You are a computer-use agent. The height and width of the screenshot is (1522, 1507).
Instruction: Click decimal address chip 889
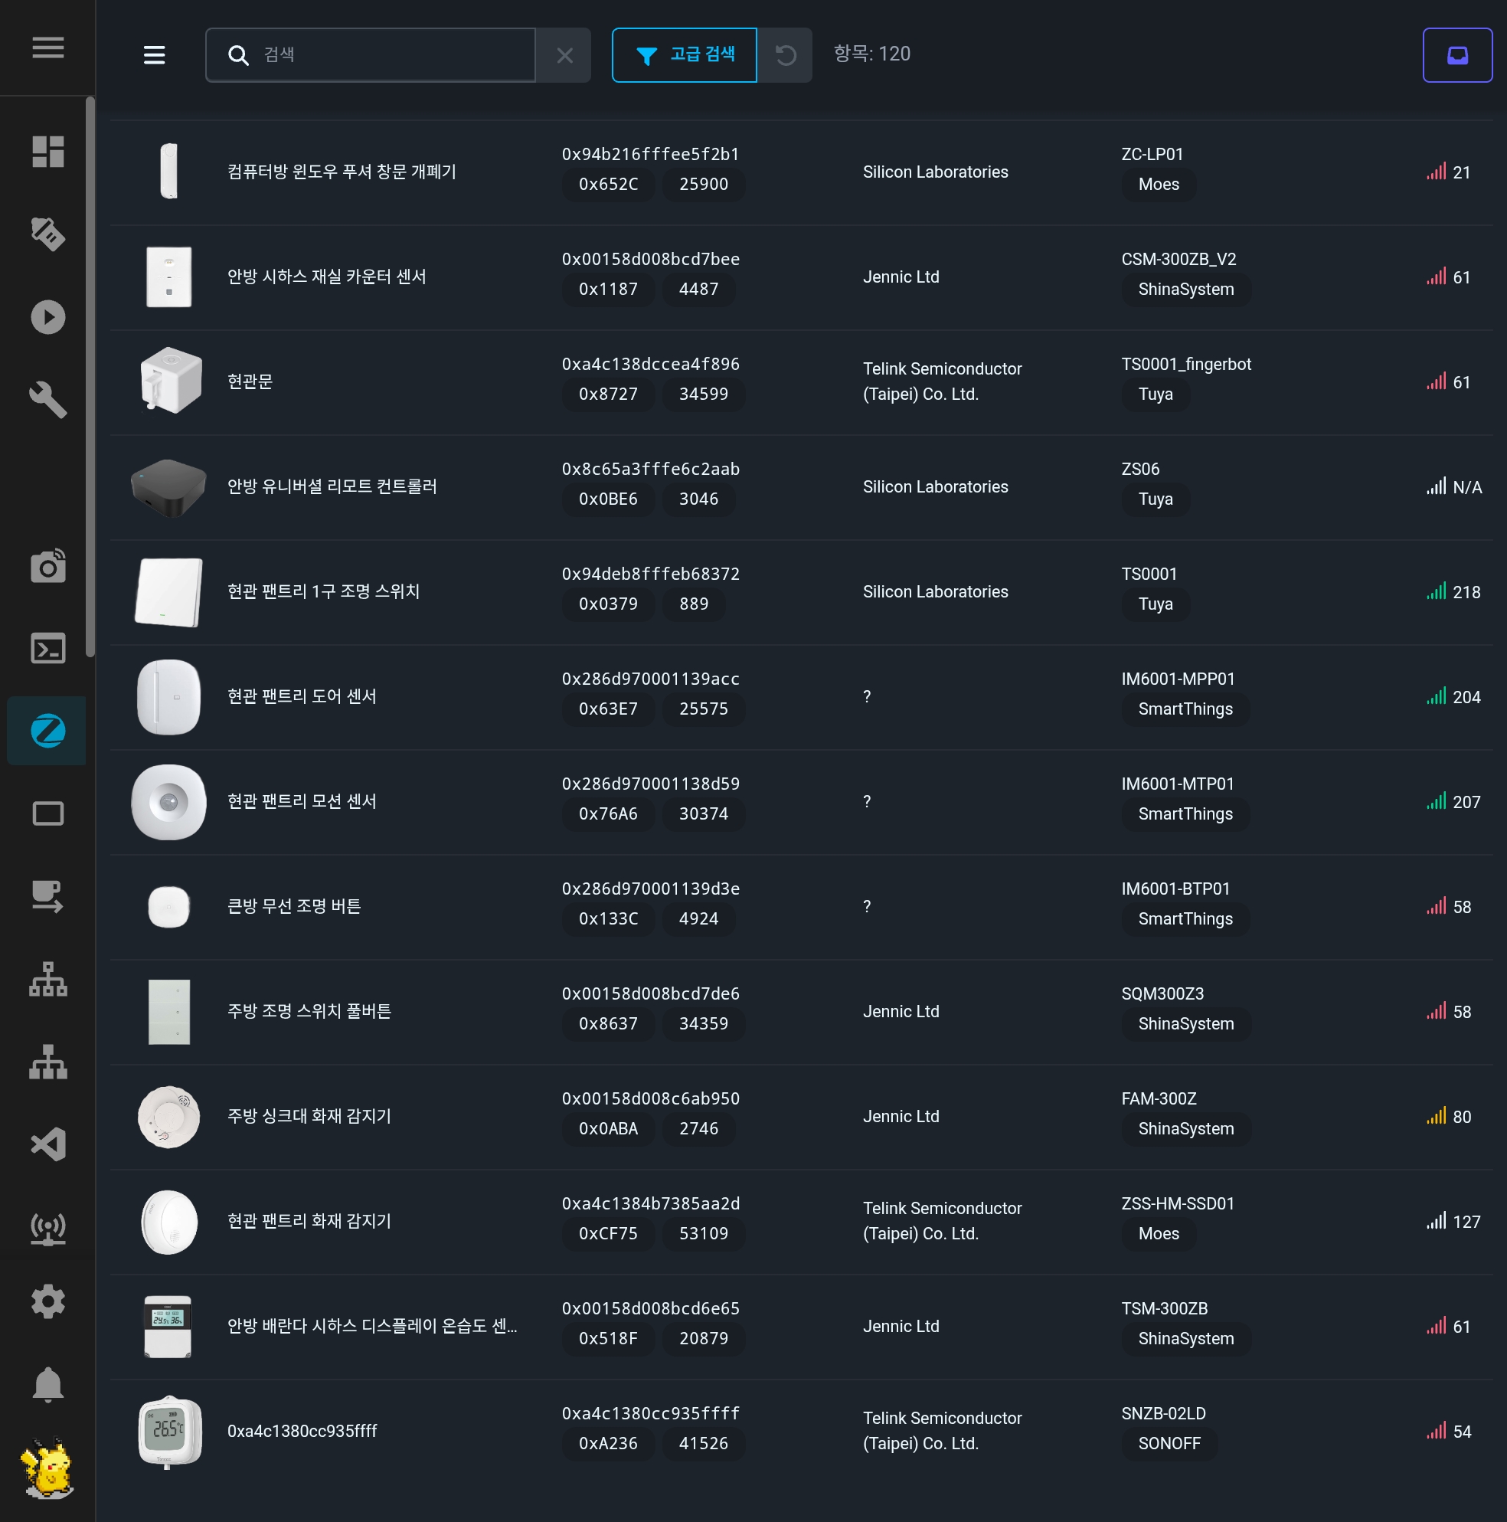[694, 604]
